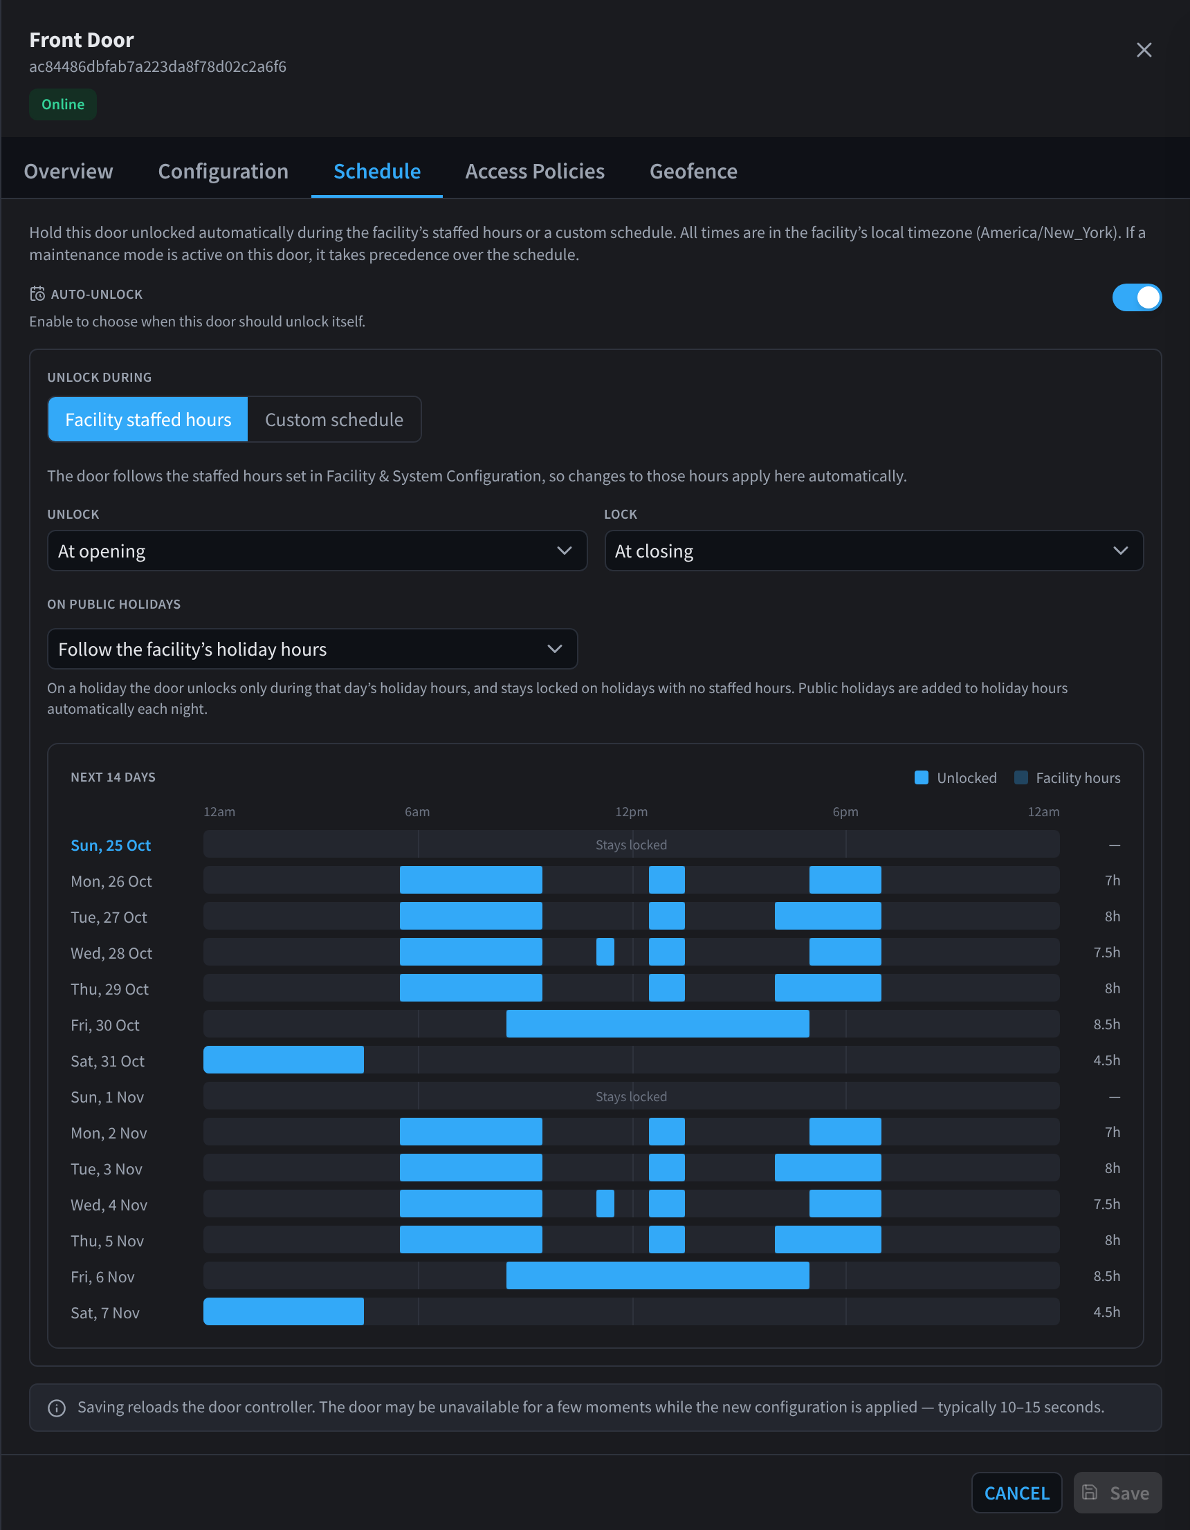Image resolution: width=1190 pixels, height=1530 pixels.
Task: Select Facility staffed hours option
Action: [148, 419]
